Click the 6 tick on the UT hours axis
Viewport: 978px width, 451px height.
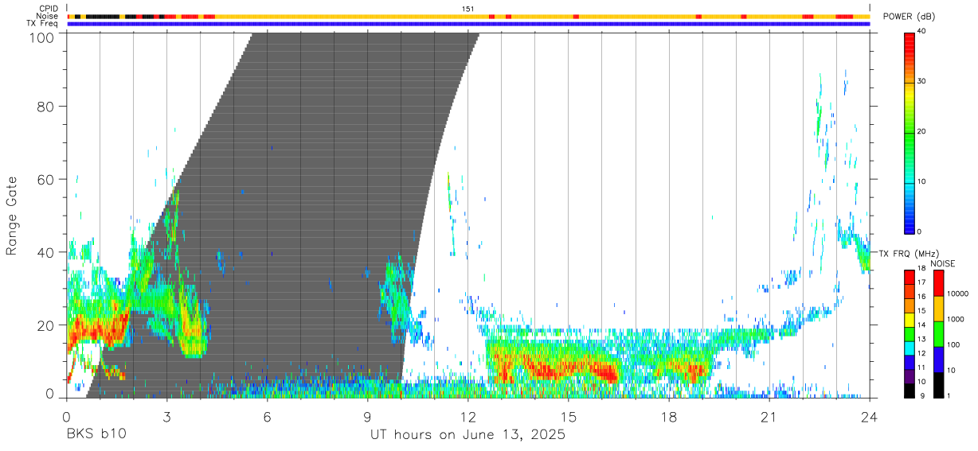click(268, 418)
